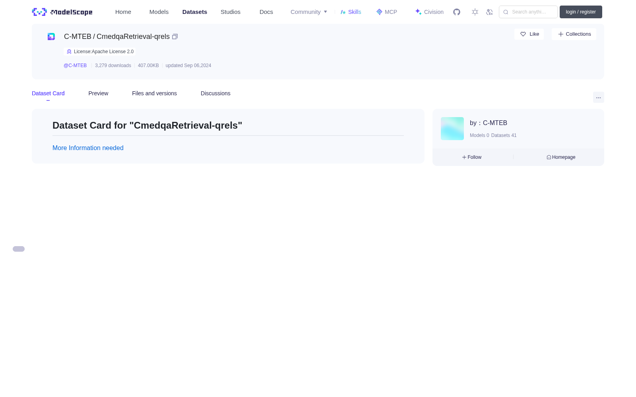Open the Civision nav link

point(429,12)
